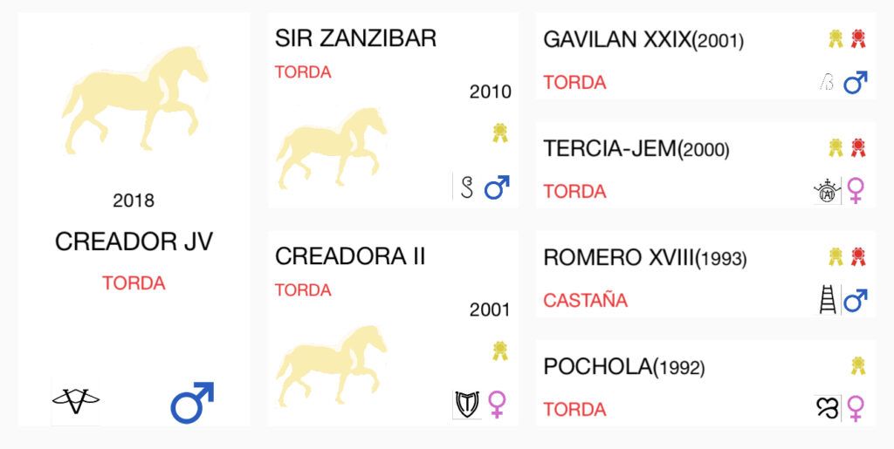Click the ladder brand icon for ROMERO XVIII

coord(828,300)
